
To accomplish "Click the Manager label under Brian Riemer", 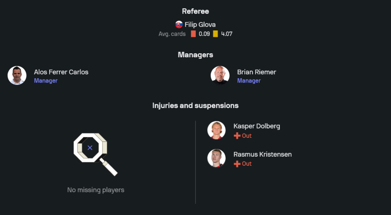I will pos(249,81).
